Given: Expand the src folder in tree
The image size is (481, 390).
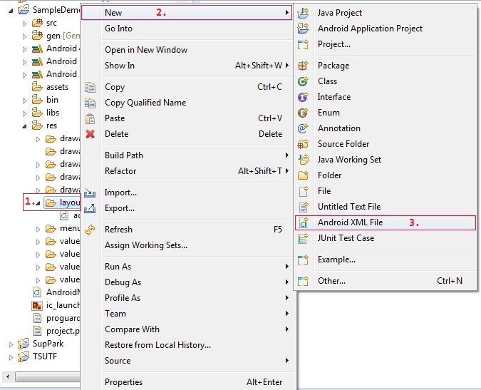Looking at the screenshot, I should (24, 23).
